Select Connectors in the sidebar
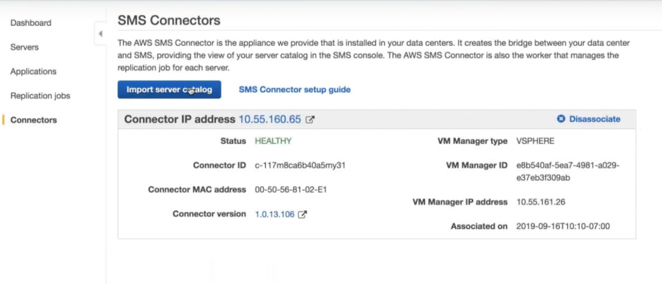Image resolution: width=662 pixels, height=284 pixels. 34,120
